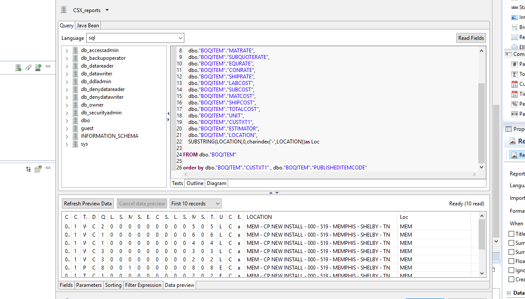Click the Read Fields button
The height and width of the screenshot is (299, 525).
coord(471,38)
